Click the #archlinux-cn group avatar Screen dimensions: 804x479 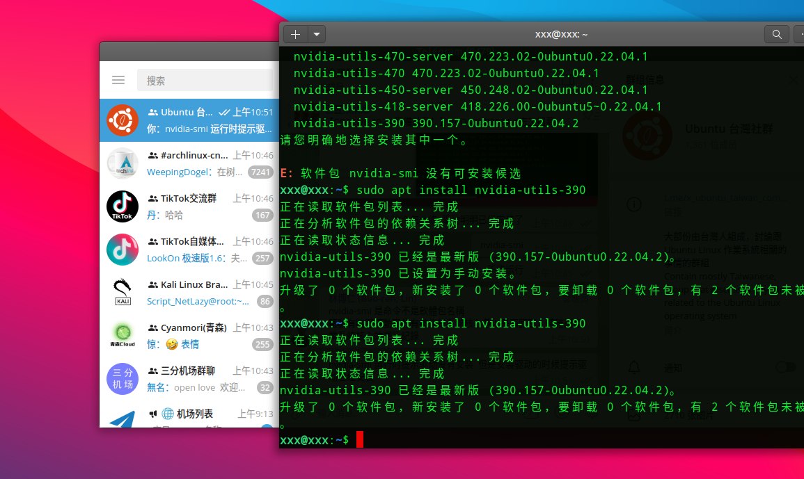click(123, 163)
